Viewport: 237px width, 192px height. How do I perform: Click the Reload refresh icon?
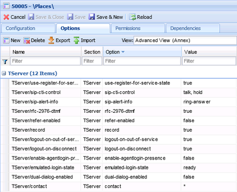[133, 17]
